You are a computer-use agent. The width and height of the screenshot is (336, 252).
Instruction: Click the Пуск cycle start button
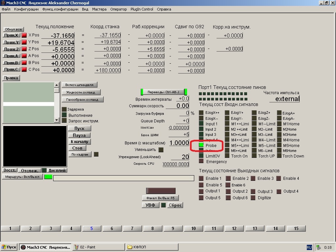pos(79,128)
